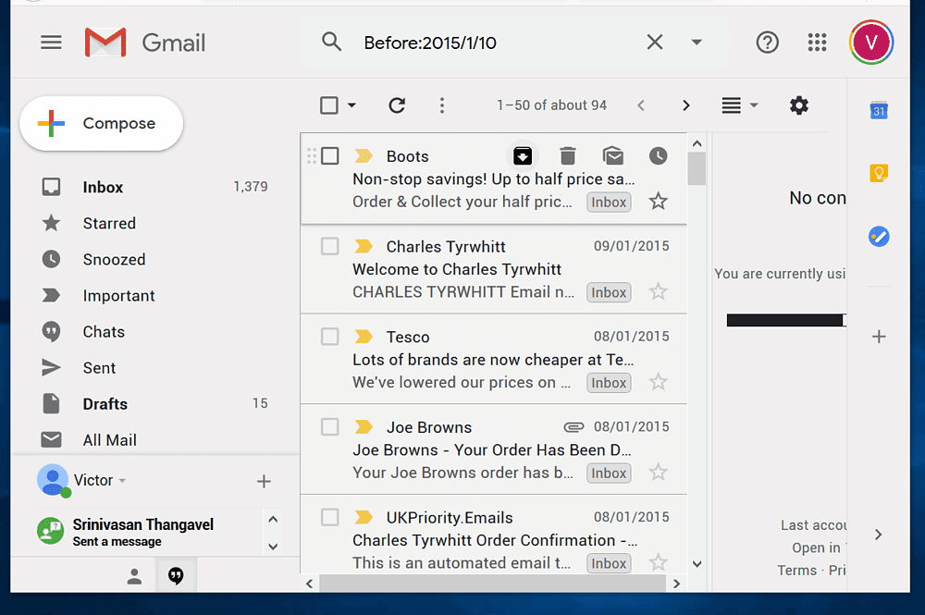The width and height of the screenshot is (925, 615).
Task: Select the checkbox on the Joe Browns email
Action: (329, 426)
